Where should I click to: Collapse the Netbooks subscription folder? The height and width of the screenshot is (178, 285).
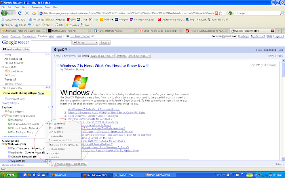point(2,144)
